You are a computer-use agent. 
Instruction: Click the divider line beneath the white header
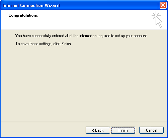84,29
